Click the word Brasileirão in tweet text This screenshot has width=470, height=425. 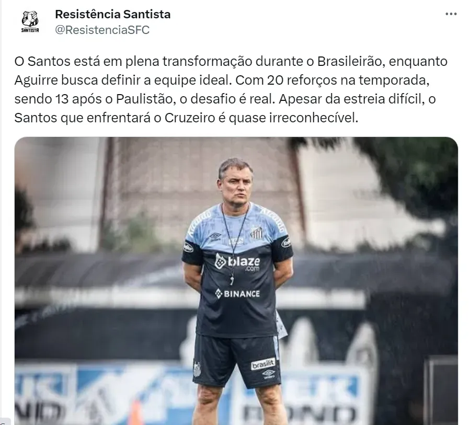click(349, 61)
